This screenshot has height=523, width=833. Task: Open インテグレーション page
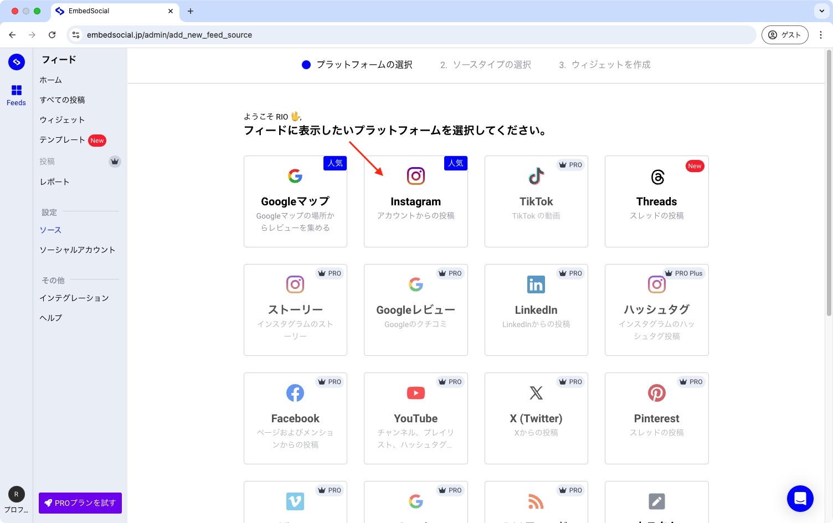click(74, 298)
